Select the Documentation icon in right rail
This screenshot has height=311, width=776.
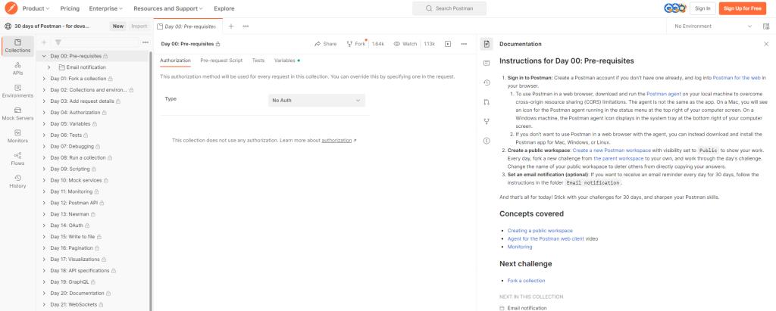tap(487, 44)
